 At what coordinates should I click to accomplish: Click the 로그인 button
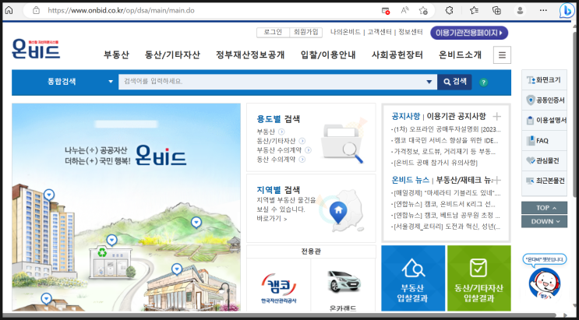click(x=273, y=33)
